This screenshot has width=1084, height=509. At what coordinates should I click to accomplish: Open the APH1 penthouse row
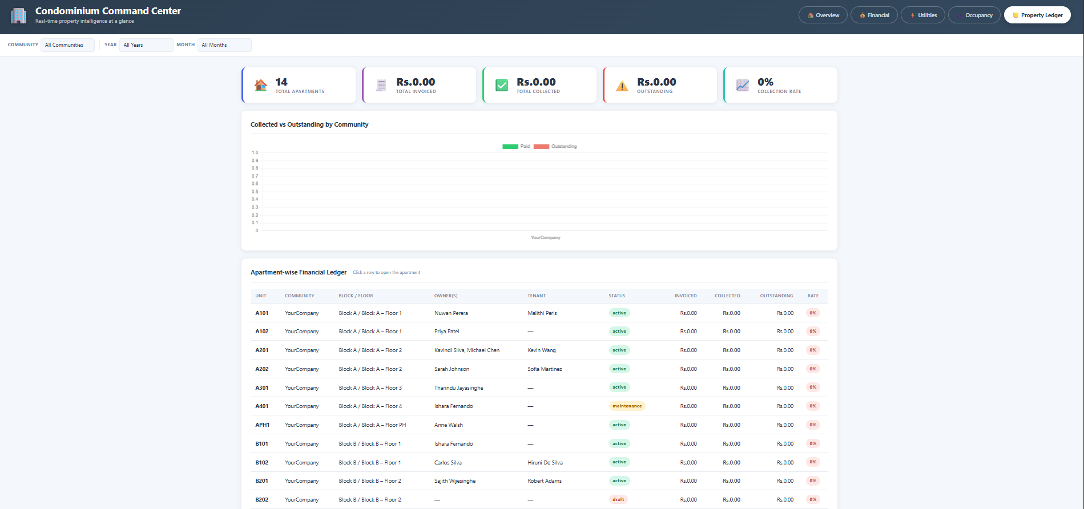click(x=539, y=425)
